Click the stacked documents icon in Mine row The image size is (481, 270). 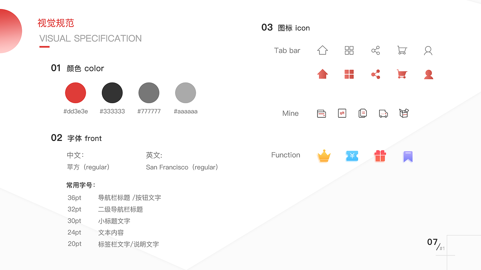point(363,113)
